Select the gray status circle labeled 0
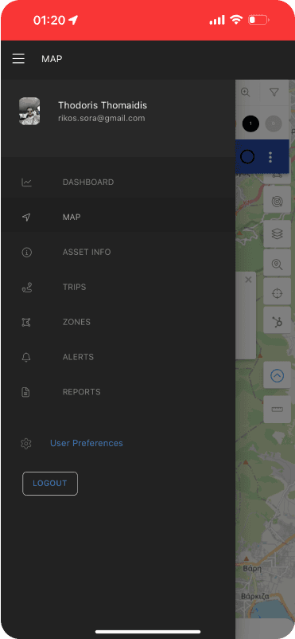The height and width of the screenshot is (639, 295). pos(274,123)
